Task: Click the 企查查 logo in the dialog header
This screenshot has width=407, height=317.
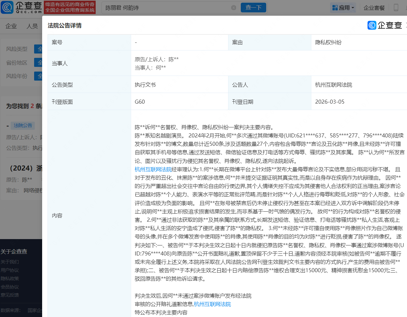Action: (x=385, y=25)
